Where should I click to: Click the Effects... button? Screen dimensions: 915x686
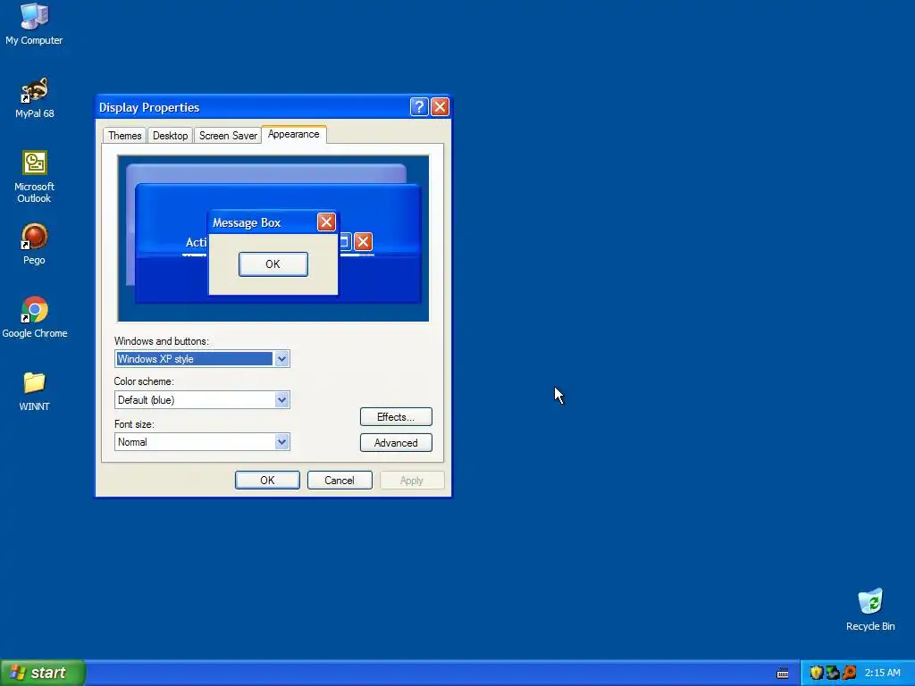click(x=396, y=417)
